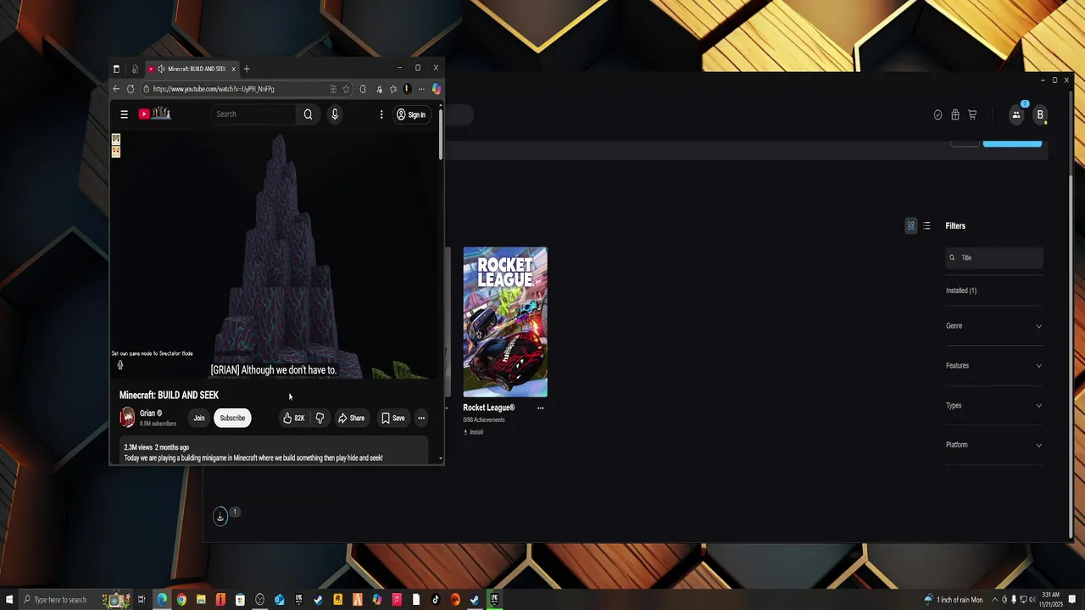1085x610 pixels.
Task: Open the Epic downloads icon
Action: pyautogui.click(x=220, y=516)
